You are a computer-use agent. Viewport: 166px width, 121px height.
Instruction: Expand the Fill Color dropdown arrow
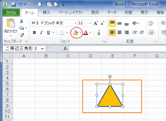coord(80,33)
